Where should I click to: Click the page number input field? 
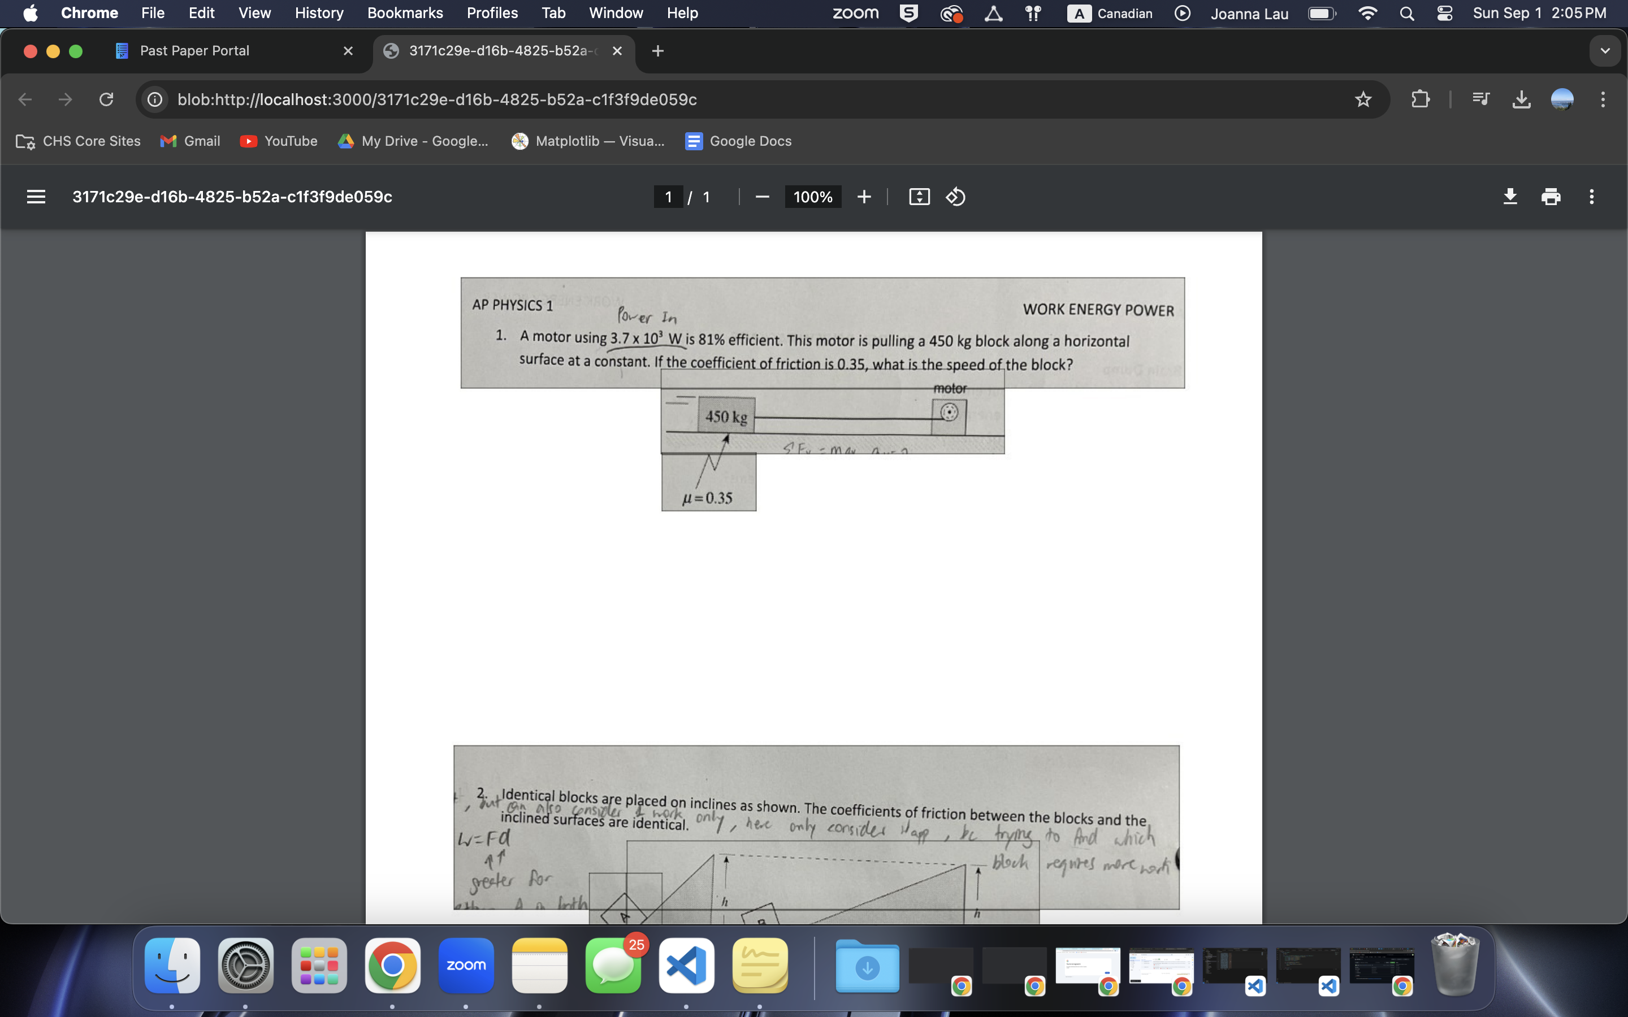(x=668, y=197)
